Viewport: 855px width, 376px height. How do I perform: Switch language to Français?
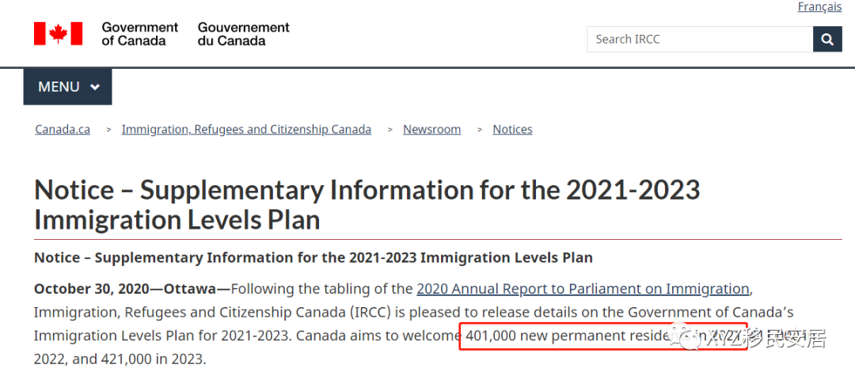pyautogui.click(x=819, y=6)
